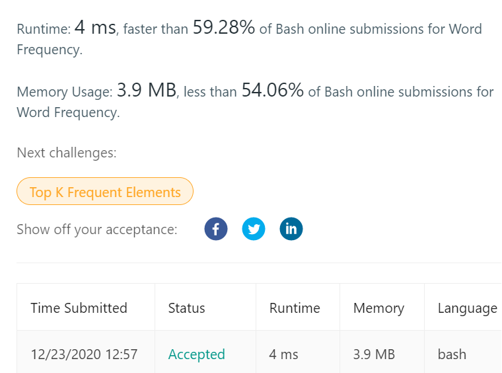
Task: Click the Next challenges label
Action: point(67,153)
